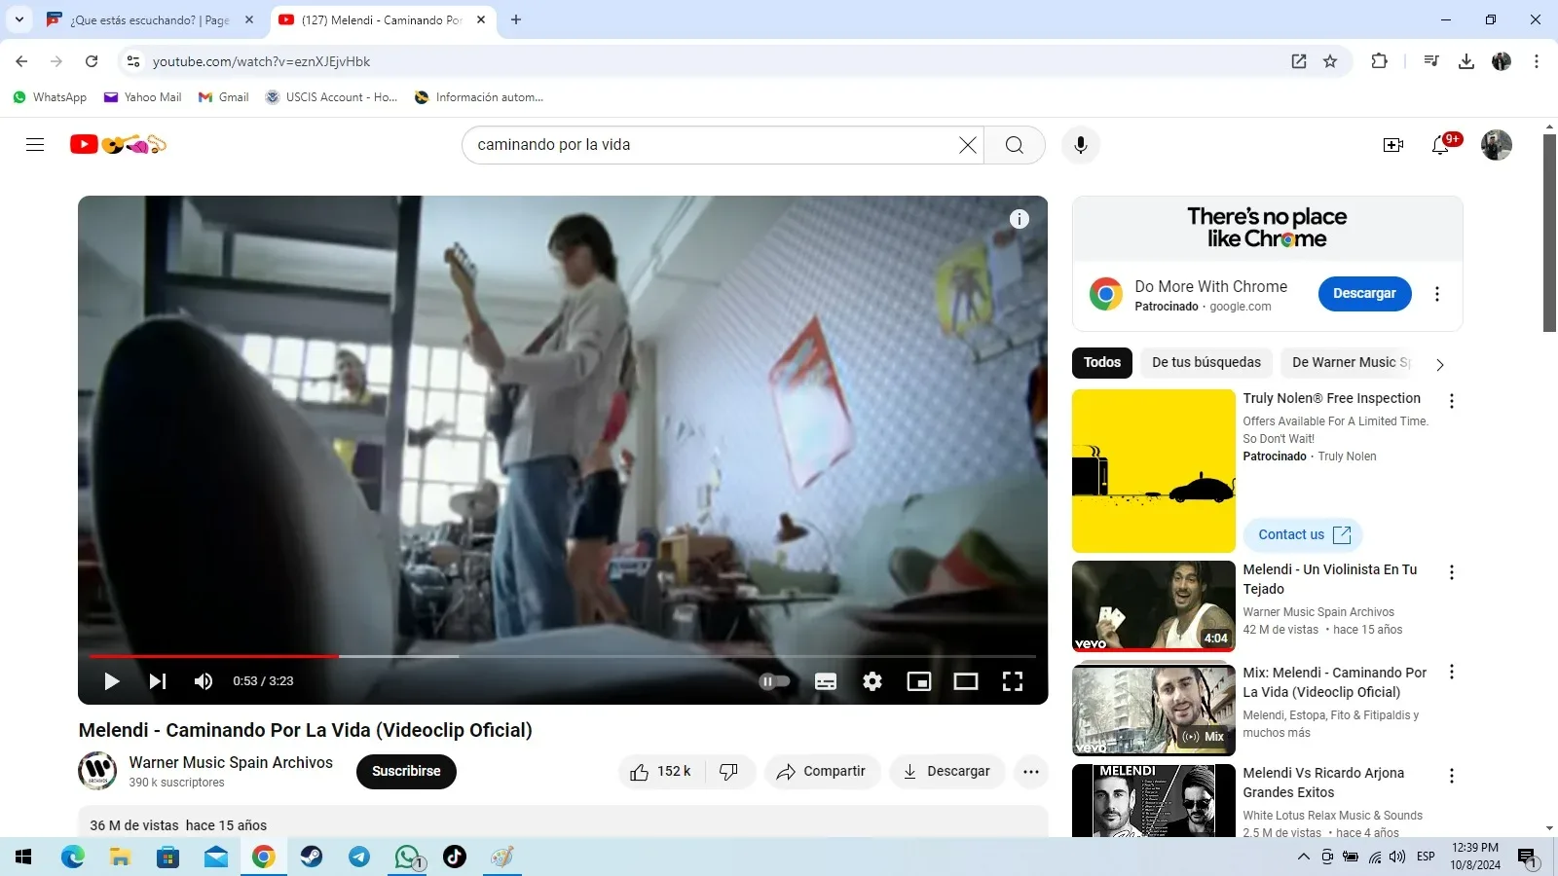Dislike the video
The image size is (1558, 876).
729,772
